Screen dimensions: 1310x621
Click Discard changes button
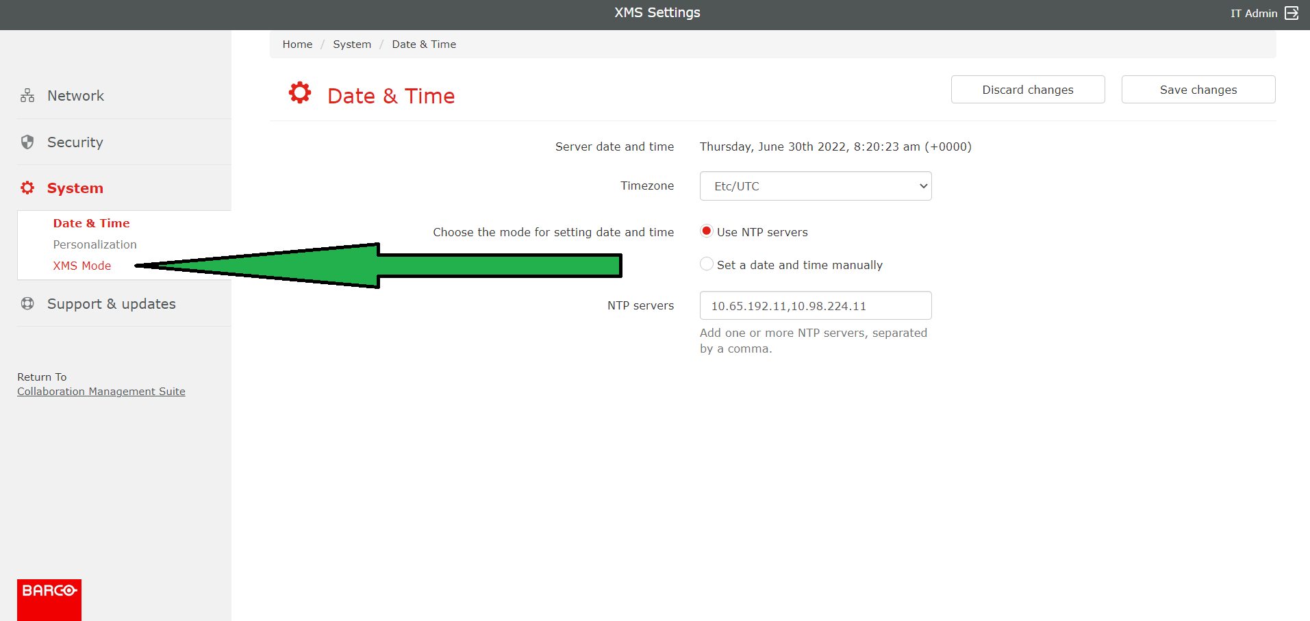coord(1028,90)
